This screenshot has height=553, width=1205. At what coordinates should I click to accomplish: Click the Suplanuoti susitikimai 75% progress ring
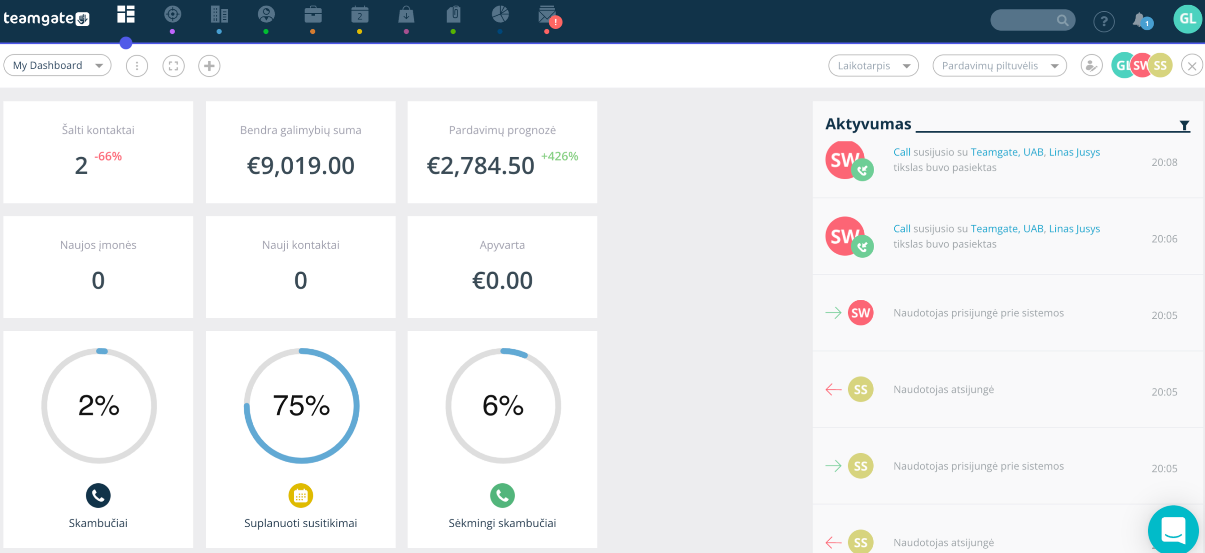point(301,406)
